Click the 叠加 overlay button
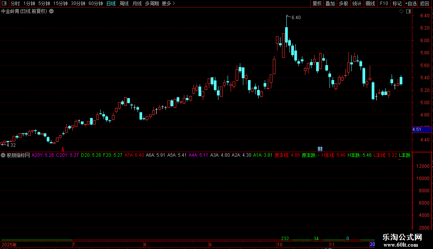Image resolution: width=433 pixels, height=249 pixels. pos(330,3)
